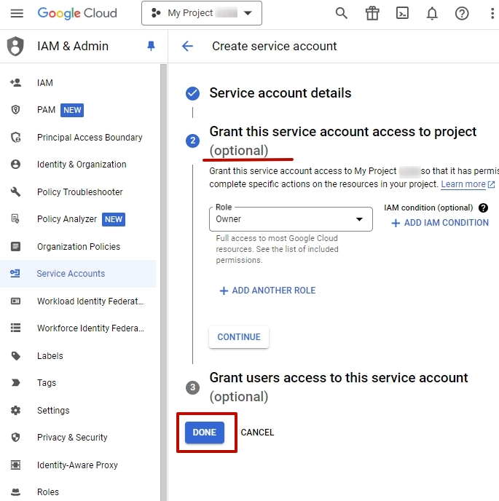Open IAM in the sidebar
This screenshot has width=499, height=501.
click(79, 83)
